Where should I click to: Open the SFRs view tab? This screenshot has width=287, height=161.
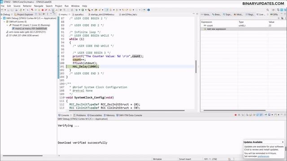pos(274,14)
